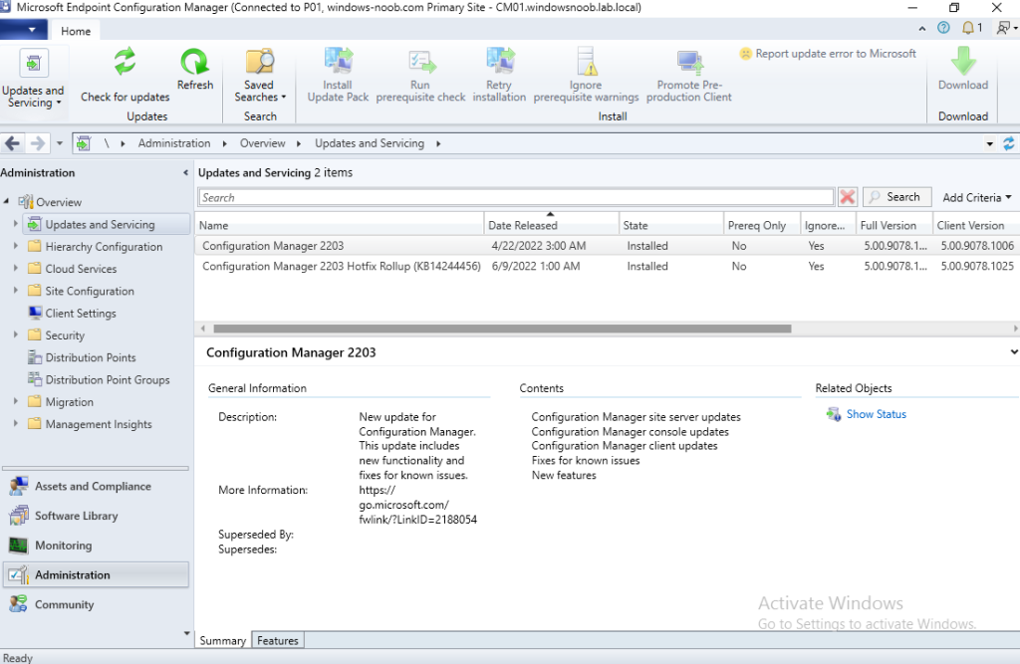Open Updates and Servicing ribbon button
The image size is (1020, 664).
(33, 78)
